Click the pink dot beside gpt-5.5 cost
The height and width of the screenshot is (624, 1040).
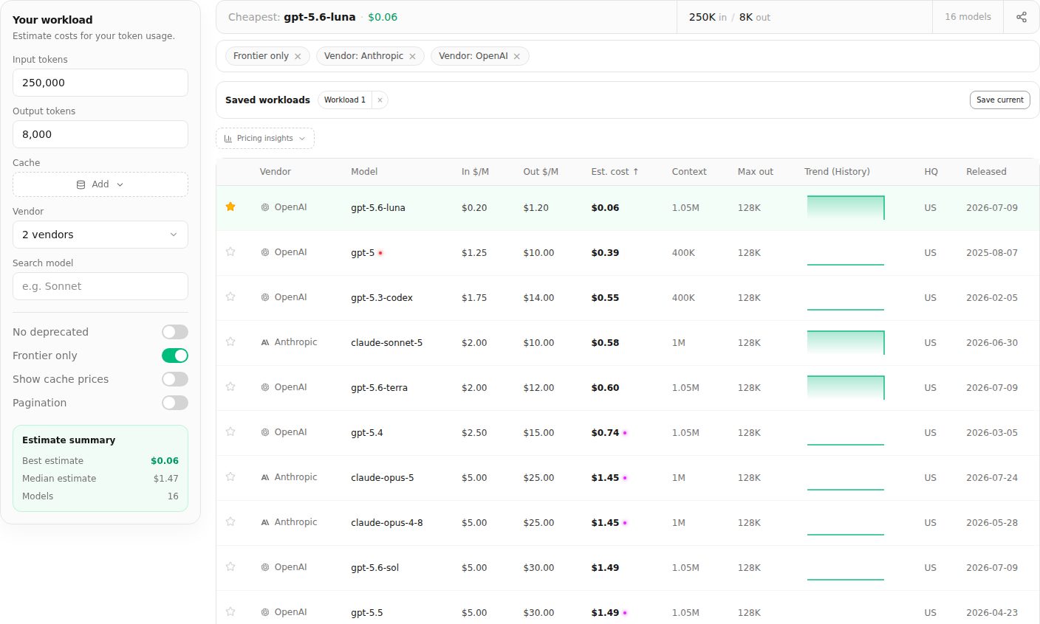click(625, 613)
